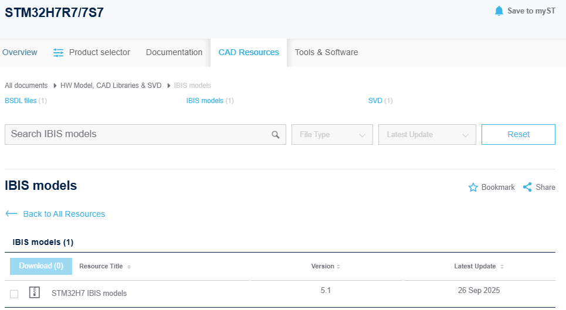Click the Back to All Resources link
This screenshot has width=566, height=310.
coord(64,214)
